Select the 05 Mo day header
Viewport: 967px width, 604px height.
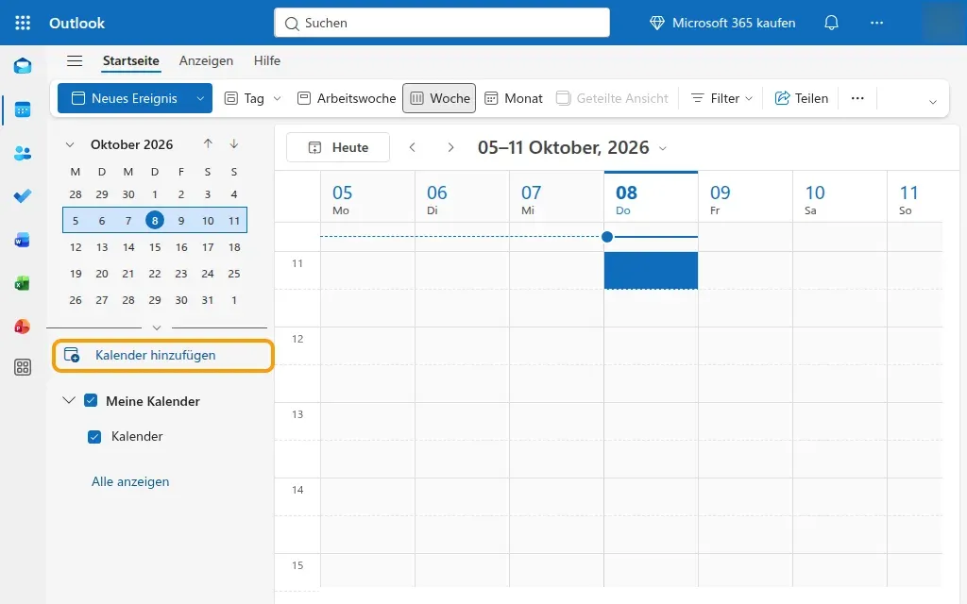tap(367, 198)
